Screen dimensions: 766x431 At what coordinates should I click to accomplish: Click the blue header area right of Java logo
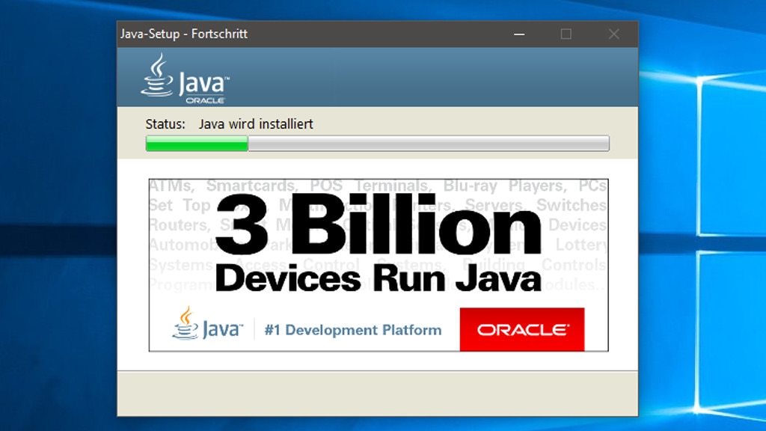(x=434, y=77)
